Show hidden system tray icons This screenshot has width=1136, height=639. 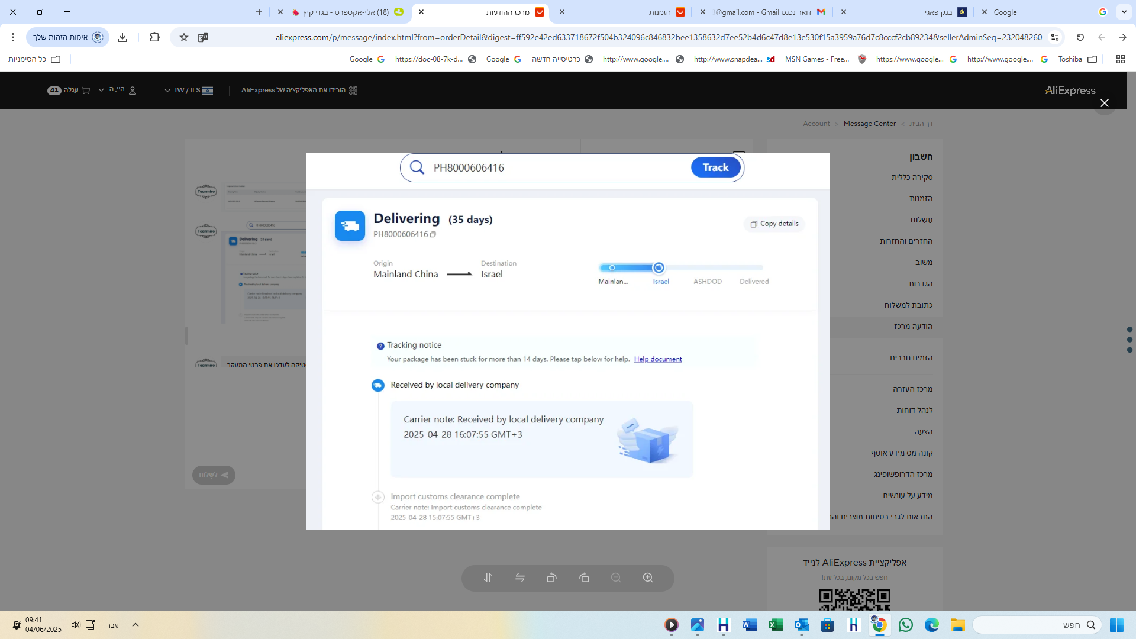[135, 625]
